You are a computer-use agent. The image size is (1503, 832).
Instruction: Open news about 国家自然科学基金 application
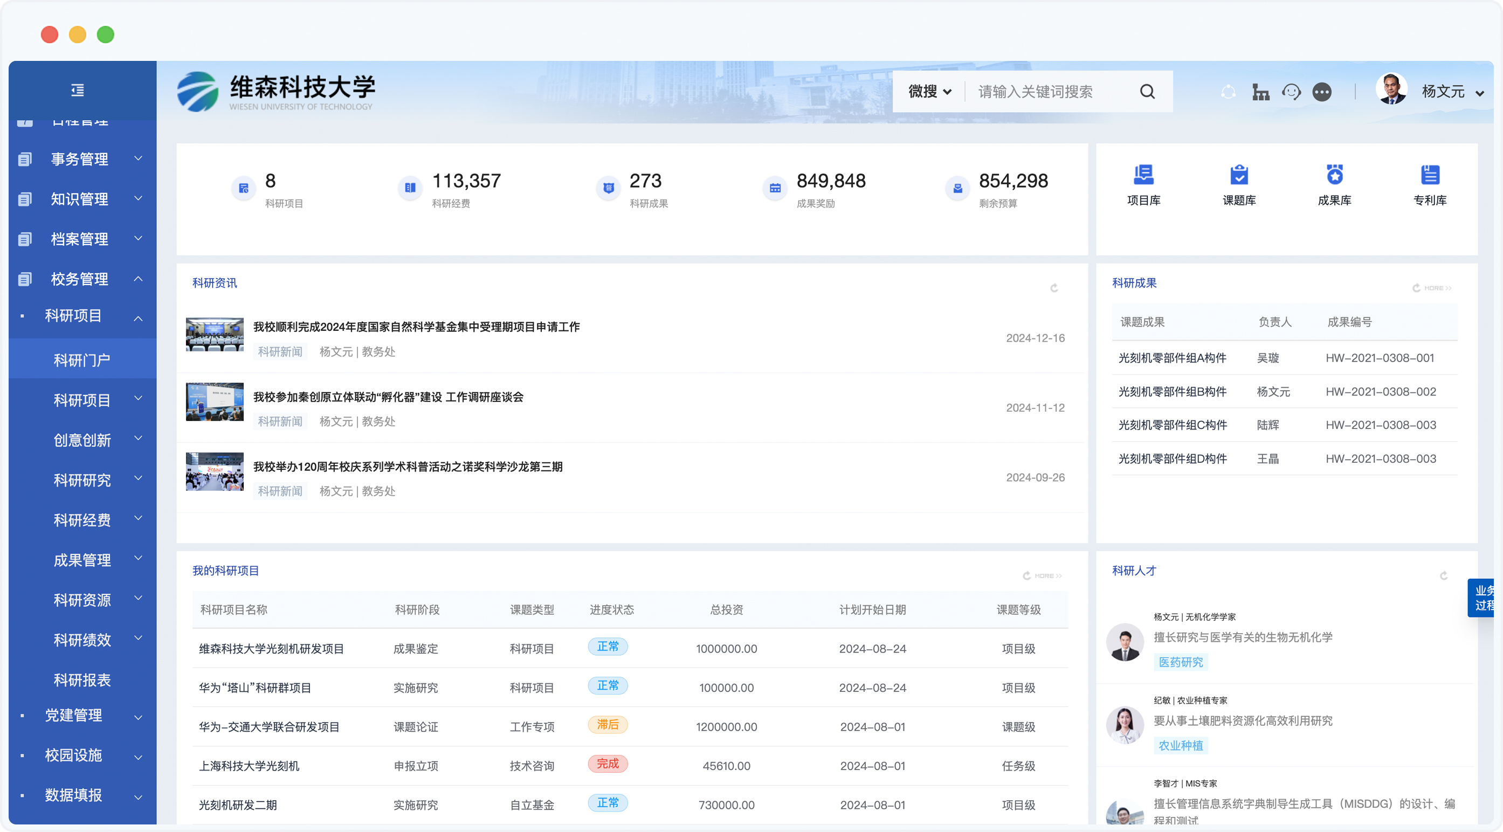click(x=416, y=327)
